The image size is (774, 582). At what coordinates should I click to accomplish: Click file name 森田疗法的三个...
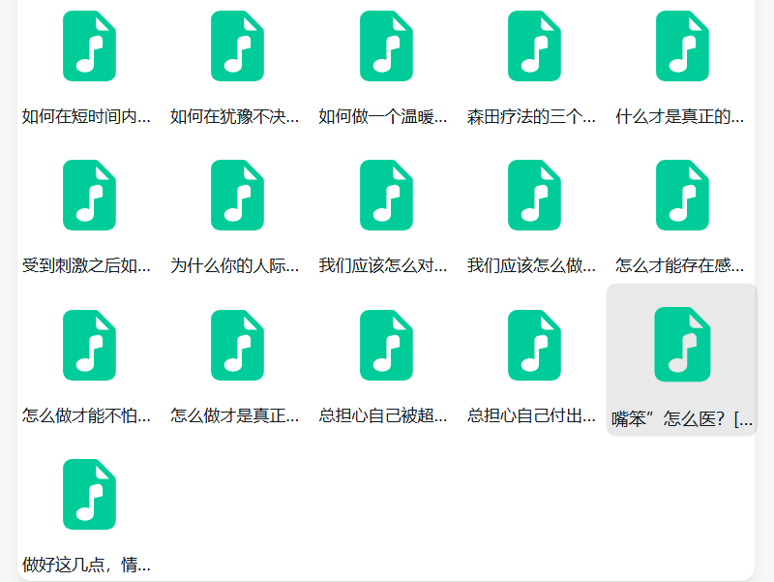[531, 116]
